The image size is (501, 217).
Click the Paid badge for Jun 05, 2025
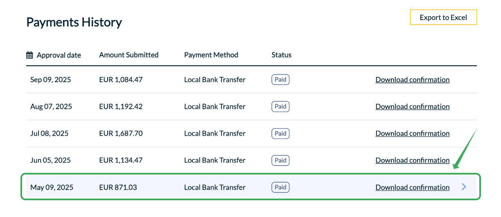pyautogui.click(x=280, y=161)
